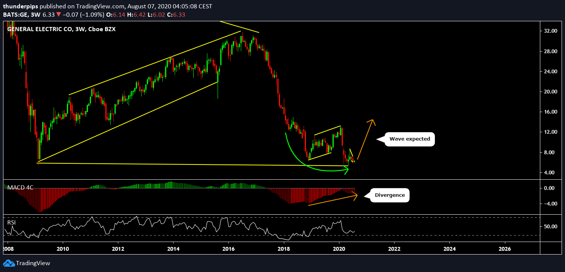565x272 pixels.
Task: Click the 2010 time axis label
Action: point(63,249)
